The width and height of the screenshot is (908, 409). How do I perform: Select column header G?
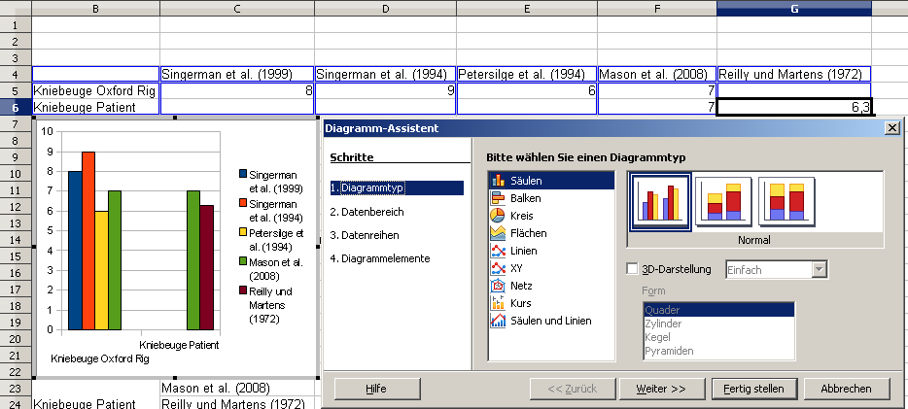pyautogui.click(x=793, y=9)
